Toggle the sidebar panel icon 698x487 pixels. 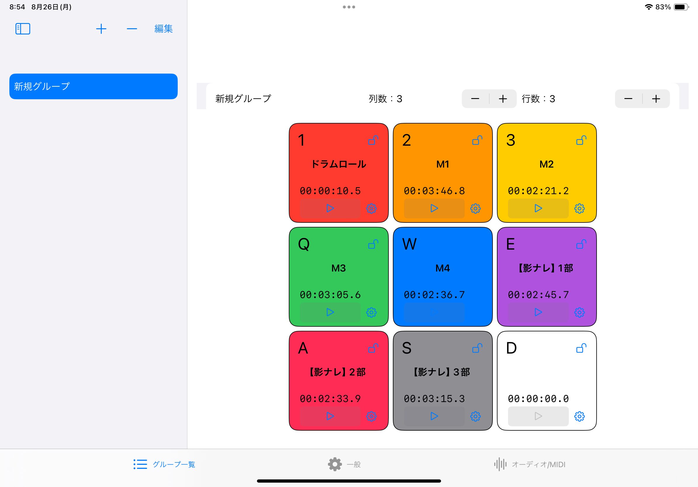tap(23, 29)
